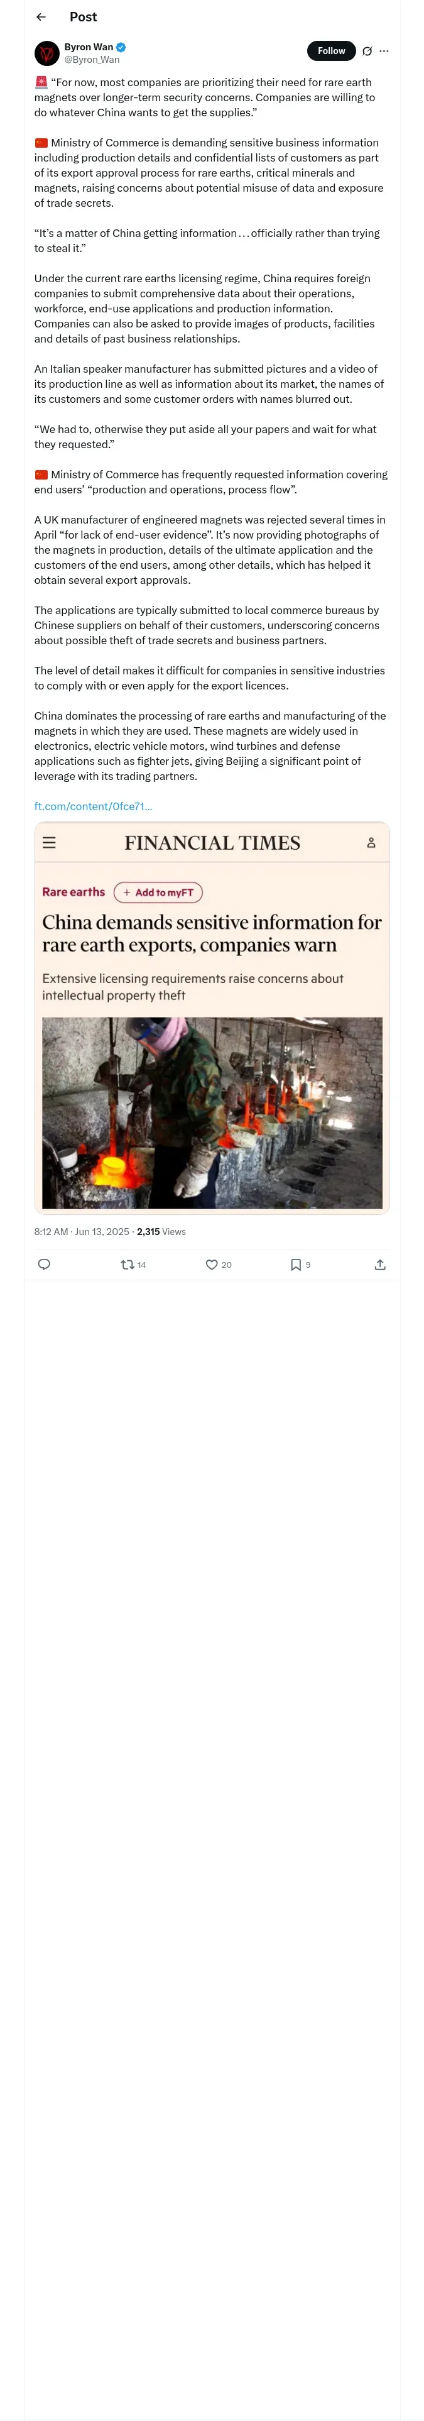This screenshot has height=2421, width=424.
Task: Open the Grok explain-post icon
Action: [x=367, y=51]
